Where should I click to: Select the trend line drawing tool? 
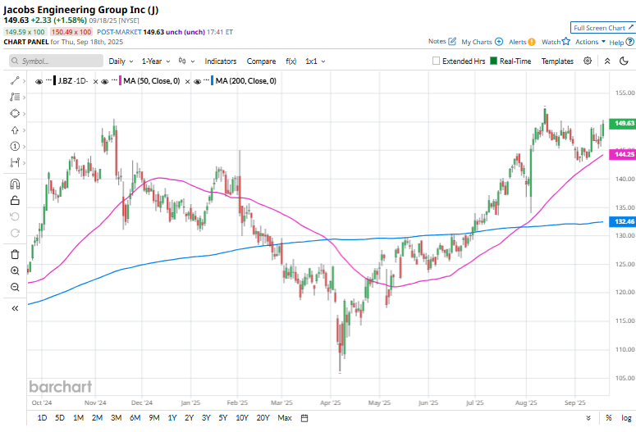coord(15,80)
